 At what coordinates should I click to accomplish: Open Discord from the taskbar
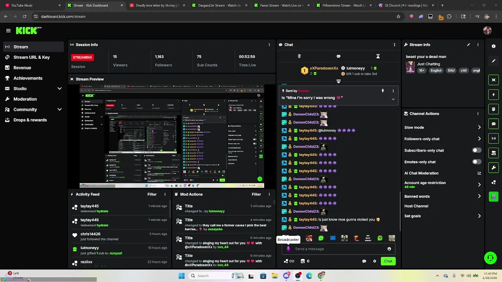click(x=286, y=276)
